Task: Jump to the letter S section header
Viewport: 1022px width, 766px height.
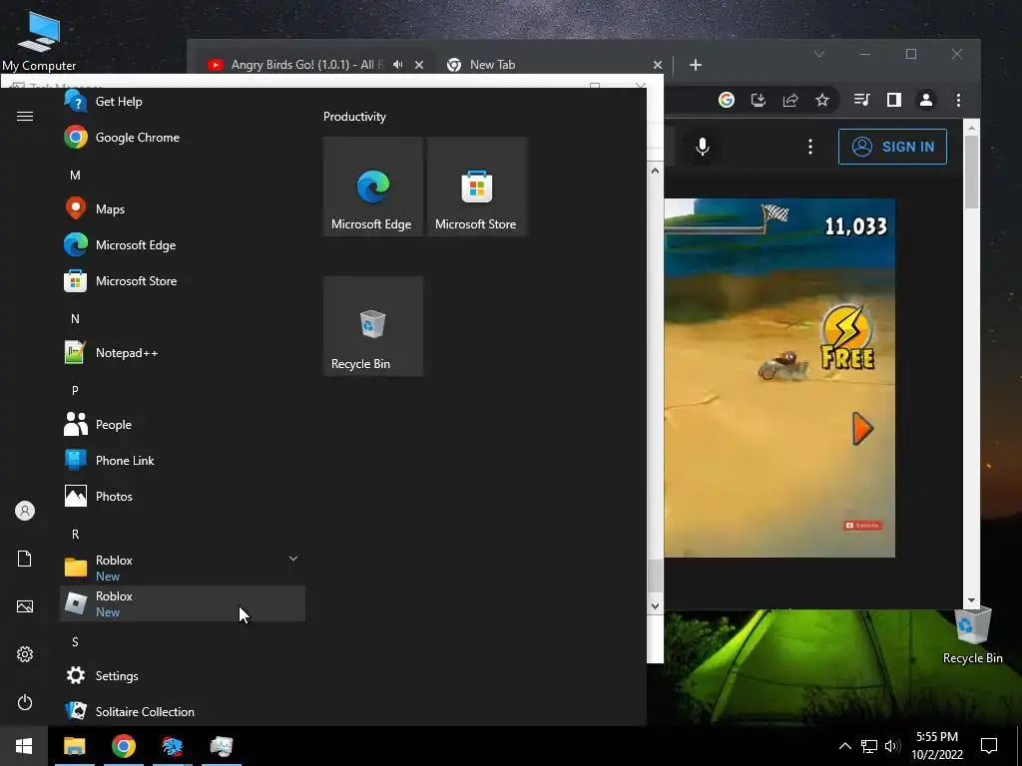Action: (x=75, y=641)
